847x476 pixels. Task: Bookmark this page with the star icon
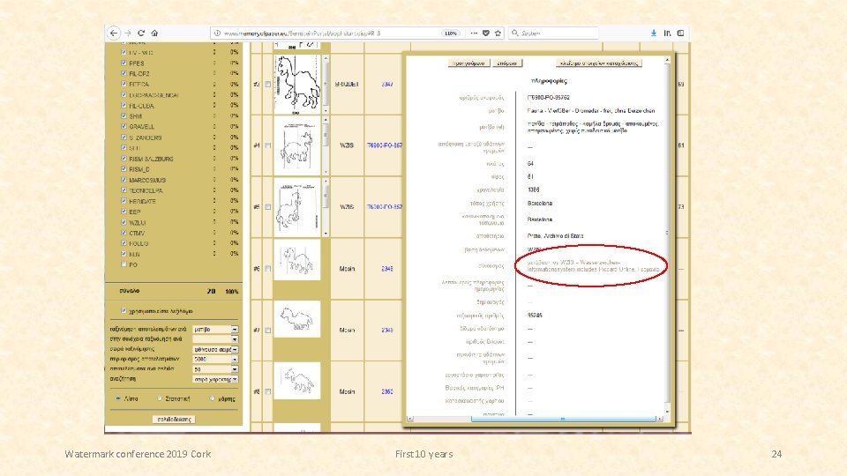point(498,33)
